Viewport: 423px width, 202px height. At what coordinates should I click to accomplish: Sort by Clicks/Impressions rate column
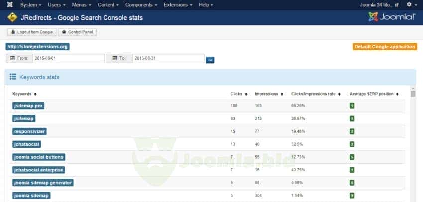coord(316,94)
